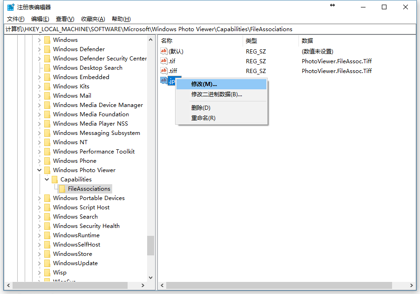
Task: Click the 名称 column header
Action: click(201, 40)
